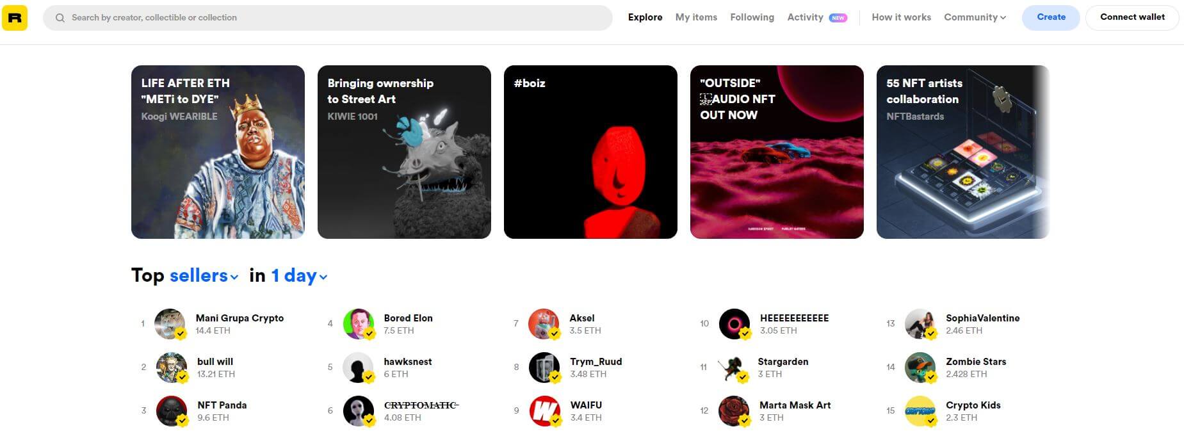
Task: Expand the Community menu
Action: tap(975, 17)
